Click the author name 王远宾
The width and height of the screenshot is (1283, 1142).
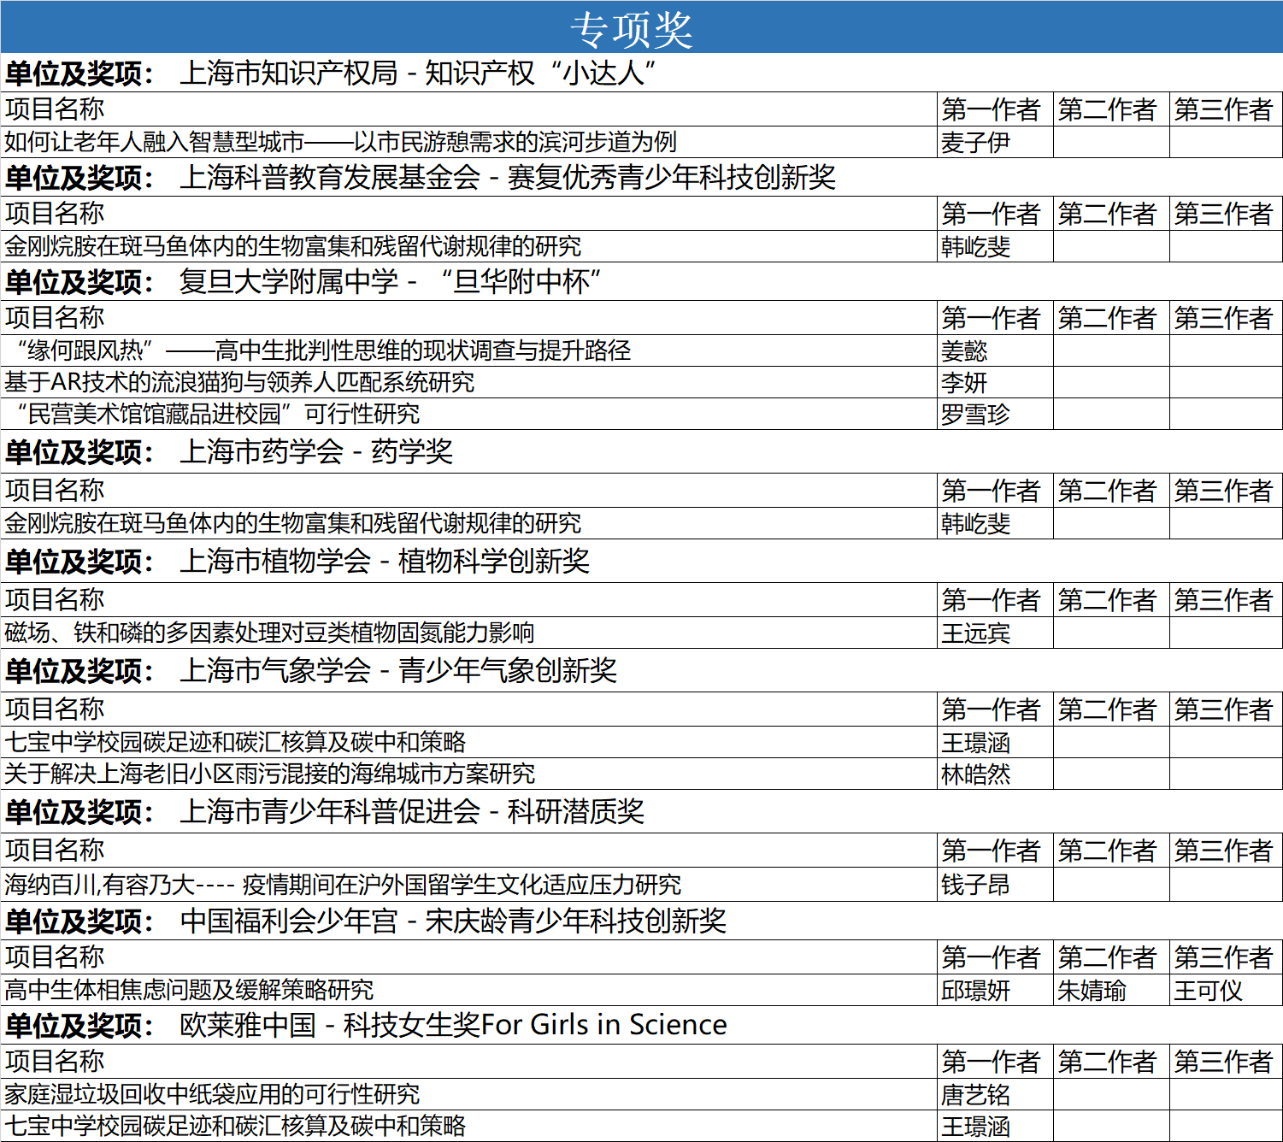click(975, 633)
